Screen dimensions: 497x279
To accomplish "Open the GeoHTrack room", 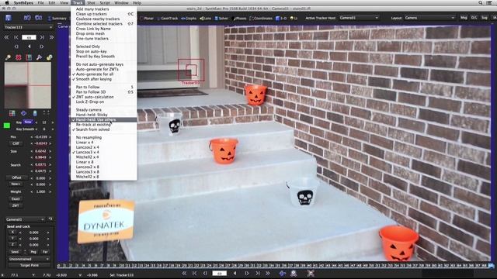I will [x=168, y=19].
